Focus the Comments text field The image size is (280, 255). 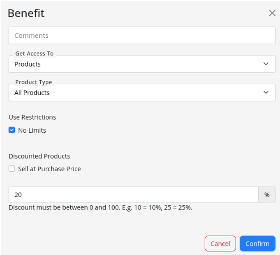[x=142, y=36]
